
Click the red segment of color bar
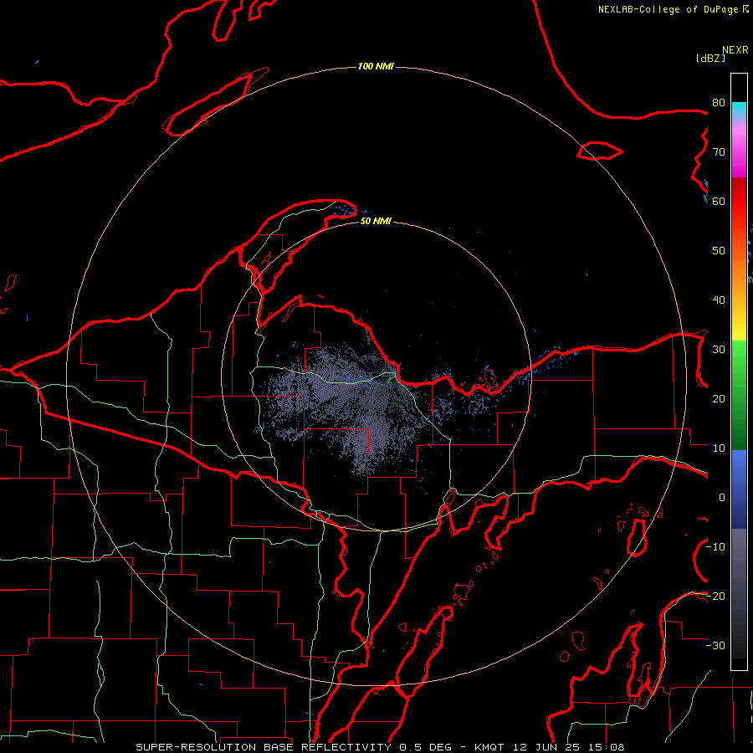pyautogui.click(x=739, y=202)
